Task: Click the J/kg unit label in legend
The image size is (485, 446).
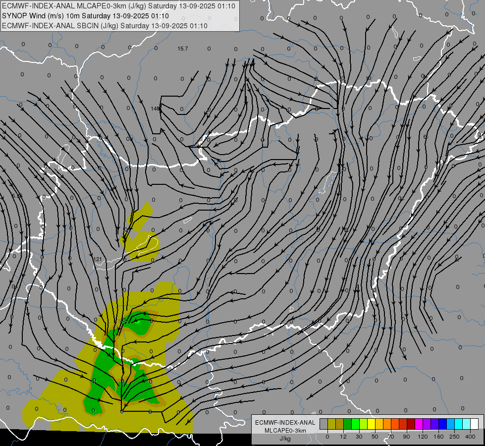Action: 285,439
